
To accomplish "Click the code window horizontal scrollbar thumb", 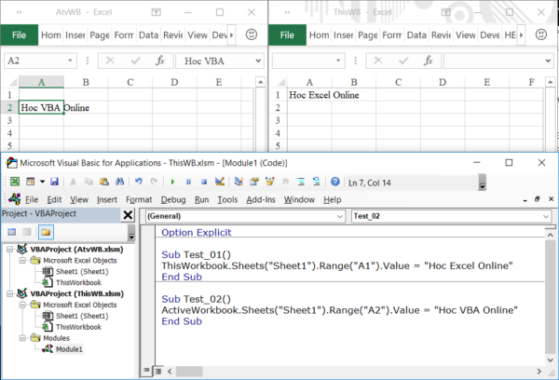I will tap(189, 372).
